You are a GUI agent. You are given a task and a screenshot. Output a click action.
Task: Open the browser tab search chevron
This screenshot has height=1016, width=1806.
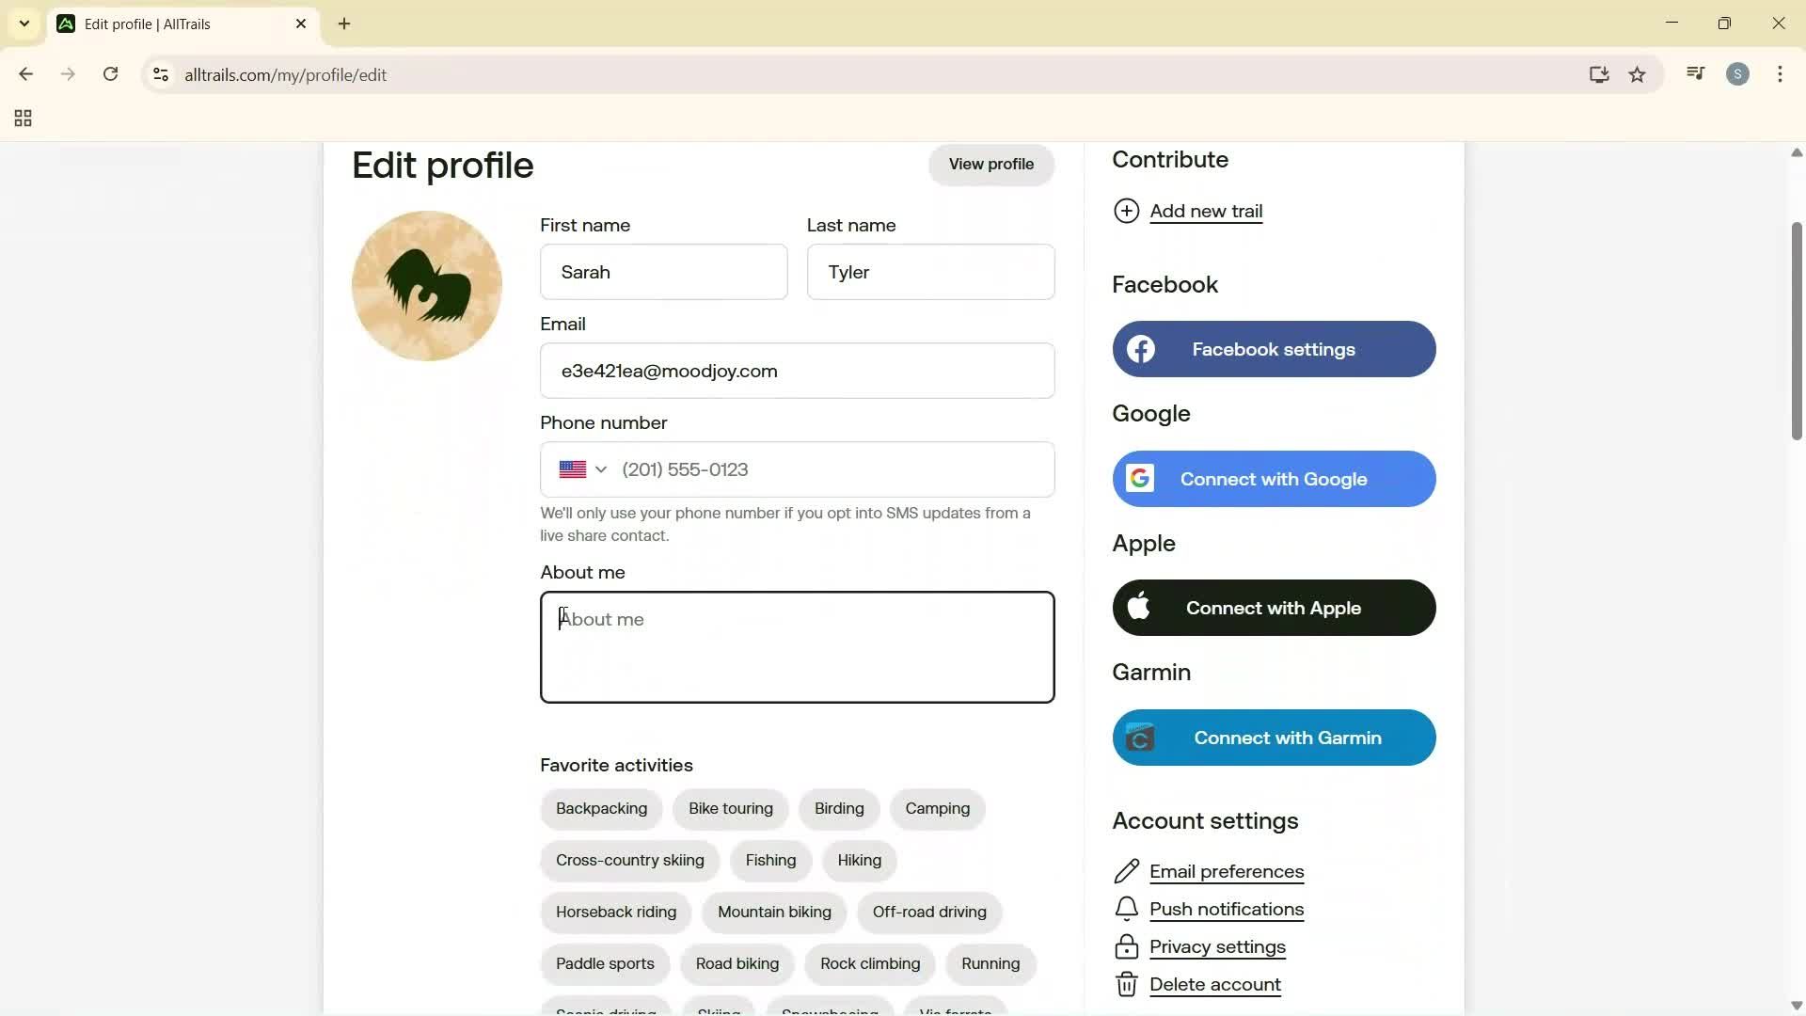point(24,24)
